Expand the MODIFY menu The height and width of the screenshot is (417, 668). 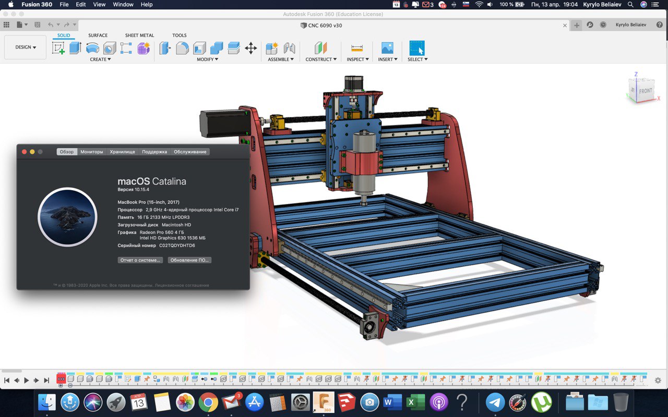[207, 59]
